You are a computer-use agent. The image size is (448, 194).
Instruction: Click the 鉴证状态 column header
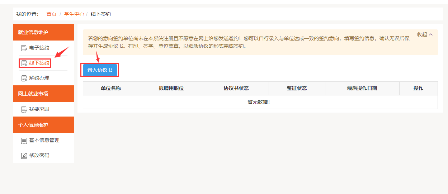297,89
